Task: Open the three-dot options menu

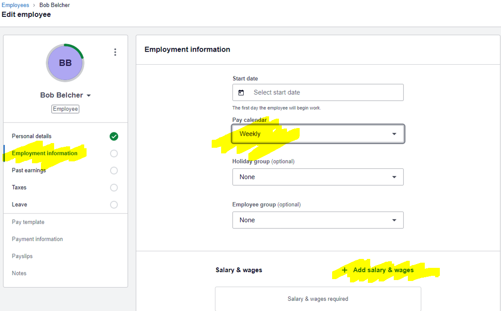Action: (x=115, y=52)
